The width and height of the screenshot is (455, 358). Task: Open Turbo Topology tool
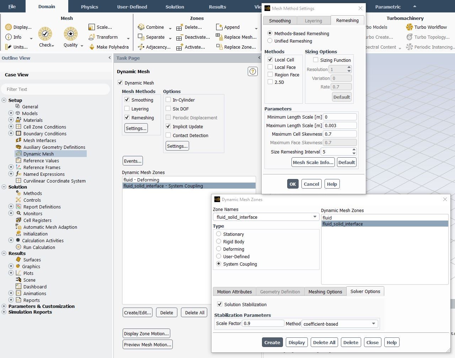(409, 37)
